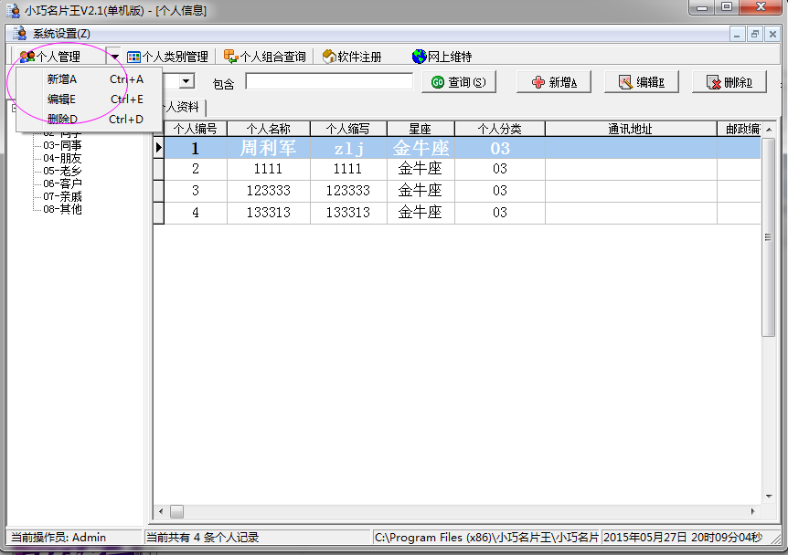Click the 编辑E edit button
788x555 pixels.
point(641,82)
